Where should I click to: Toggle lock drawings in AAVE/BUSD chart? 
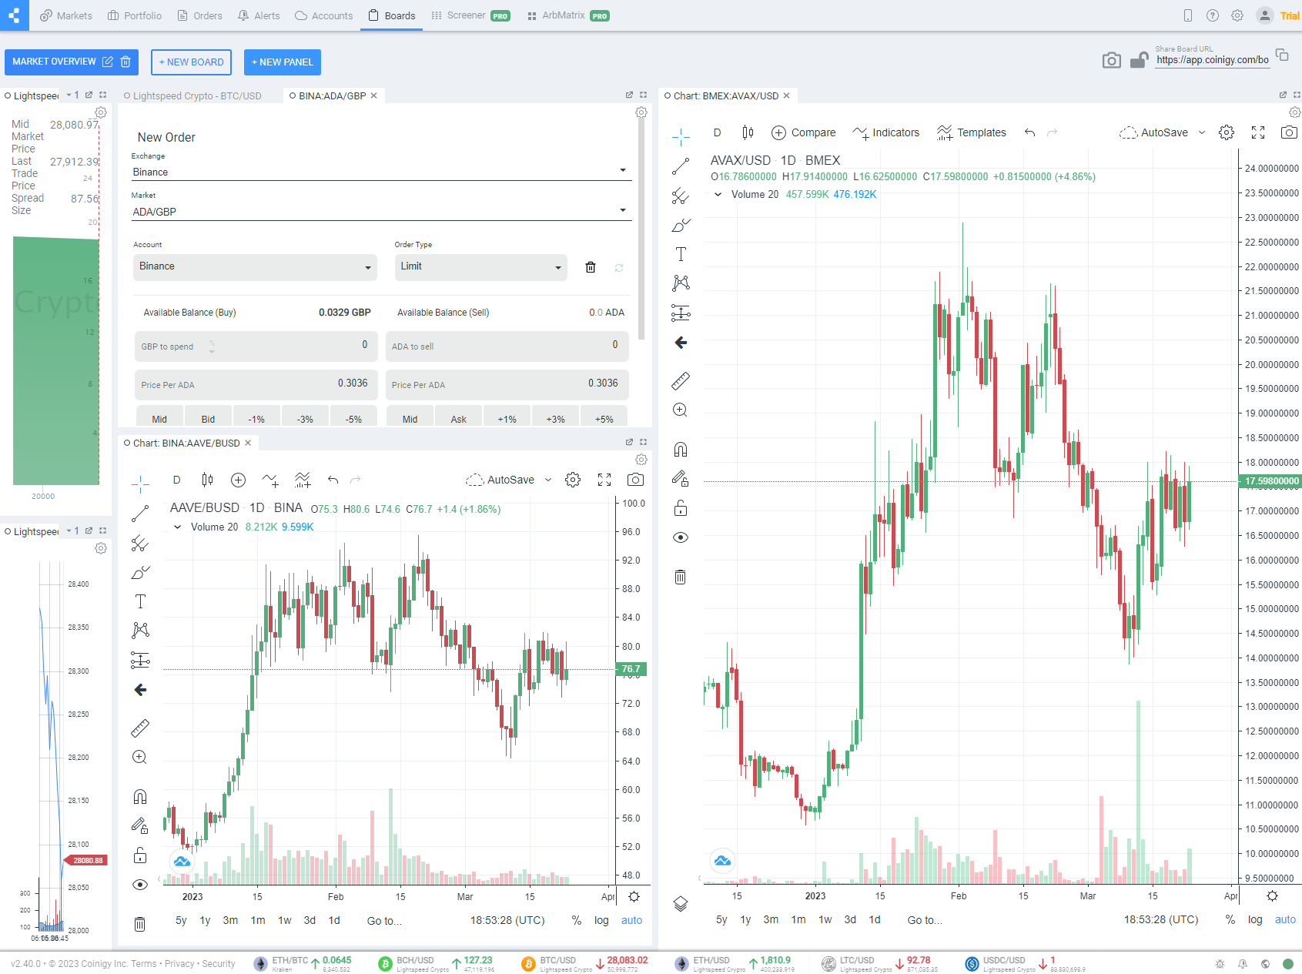click(x=140, y=855)
